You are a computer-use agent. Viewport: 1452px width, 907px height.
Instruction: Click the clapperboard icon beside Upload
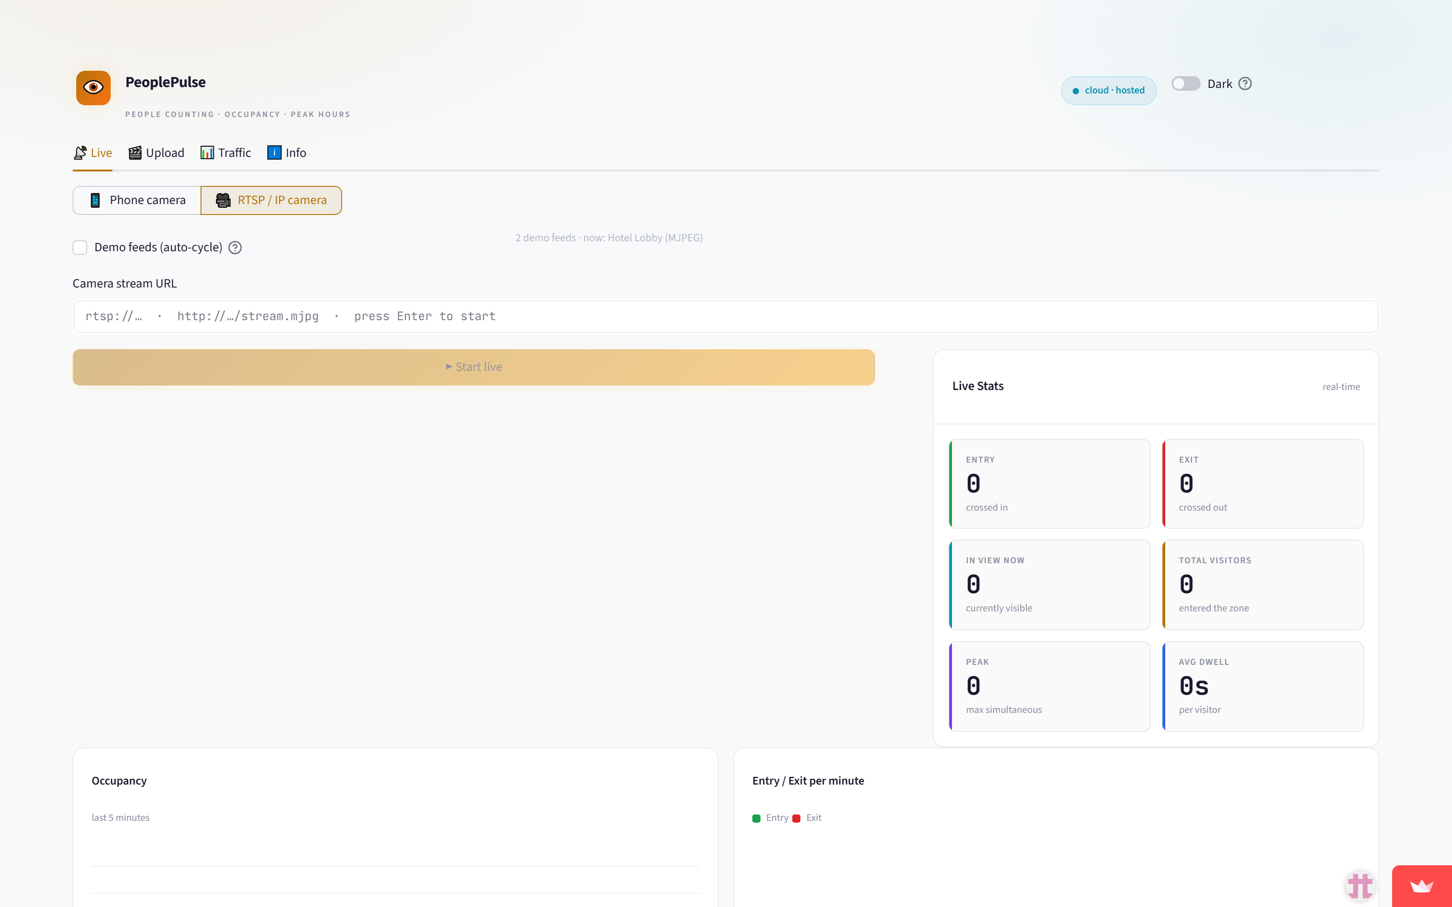point(135,153)
